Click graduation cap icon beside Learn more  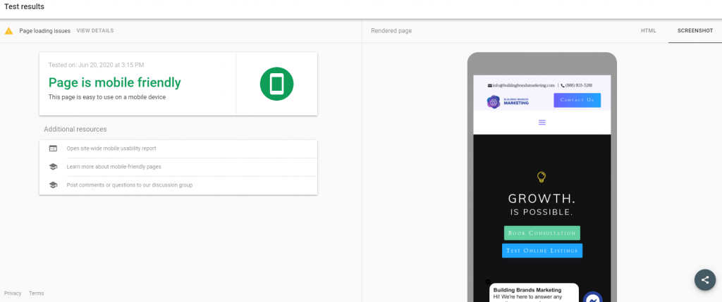click(54, 167)
